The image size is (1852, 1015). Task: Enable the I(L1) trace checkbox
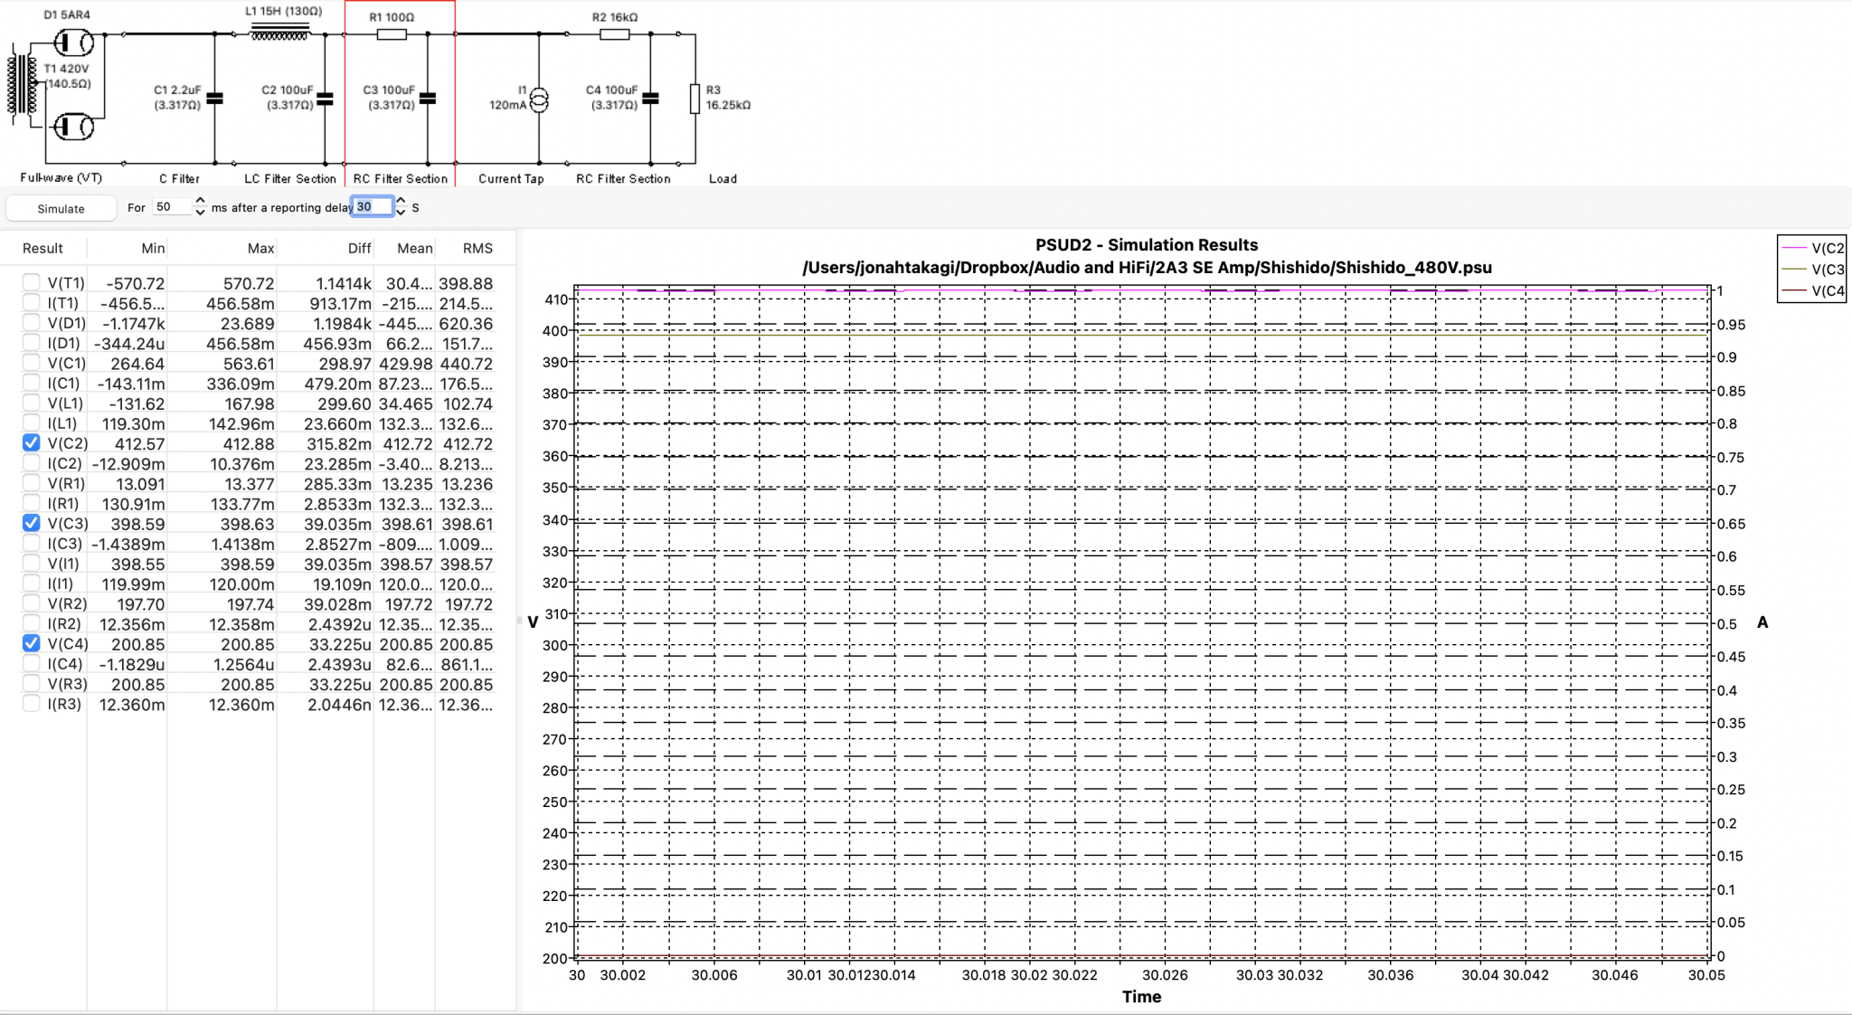[32, 422]
